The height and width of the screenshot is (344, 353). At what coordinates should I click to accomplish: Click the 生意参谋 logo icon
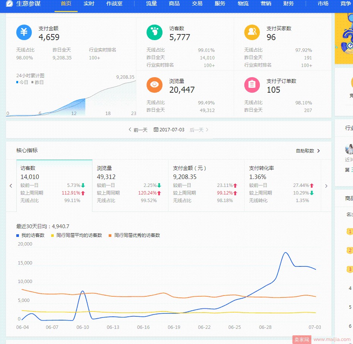click(x=9, y=3)
